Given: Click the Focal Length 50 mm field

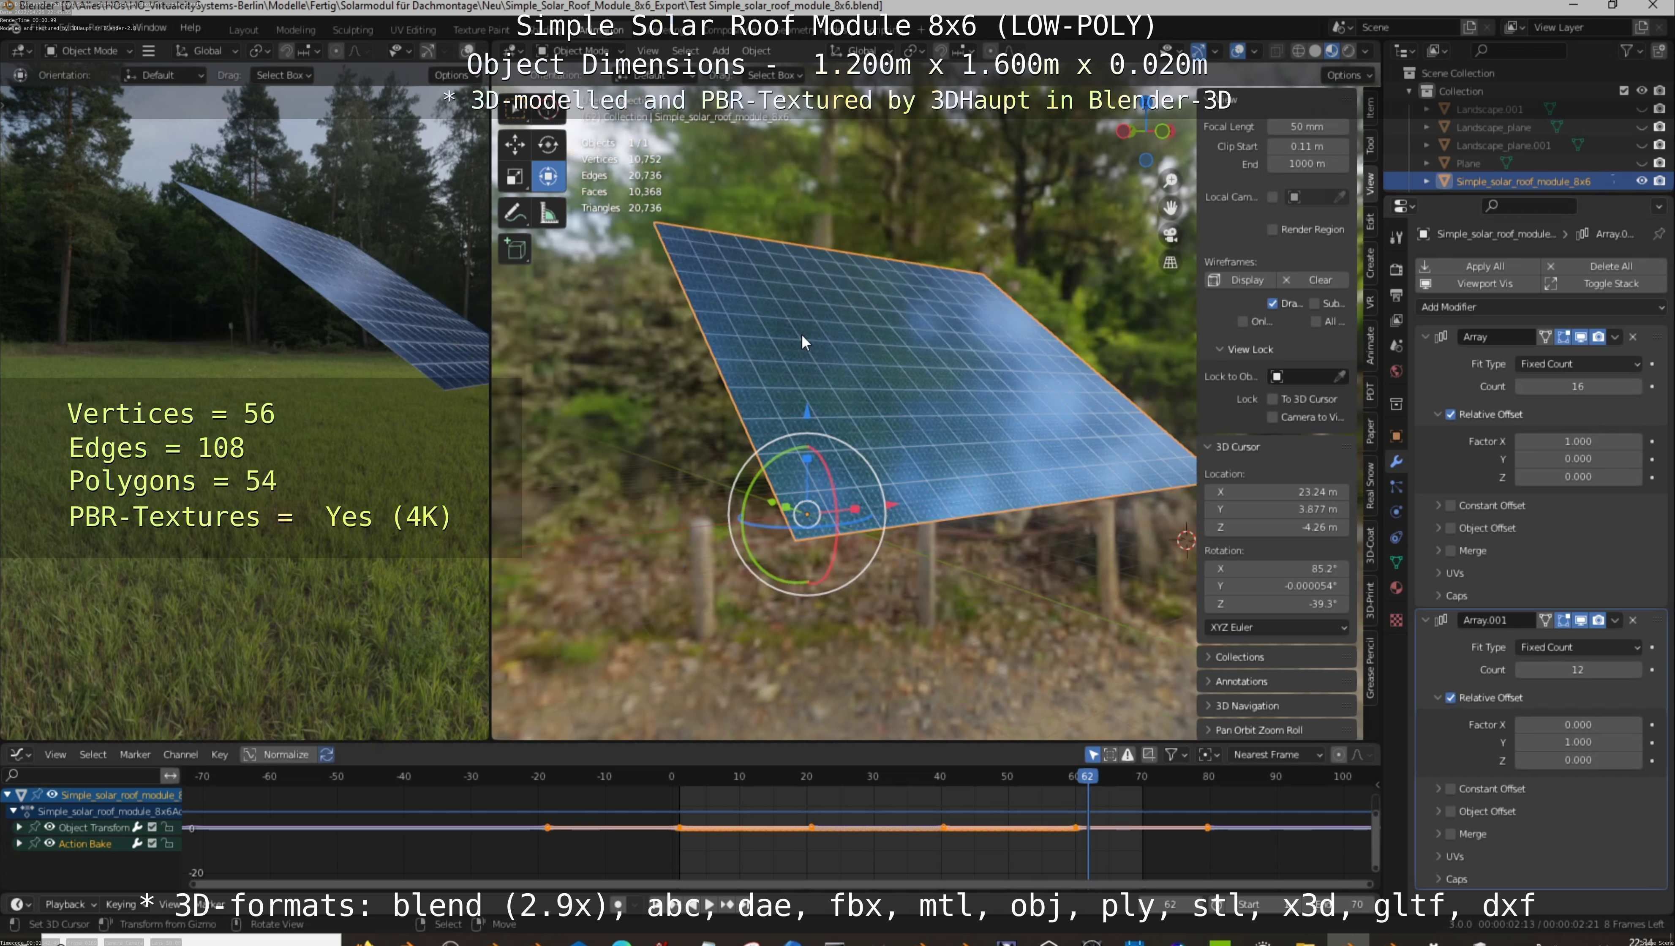Looking at the screenshot, I should (1307, 127).
